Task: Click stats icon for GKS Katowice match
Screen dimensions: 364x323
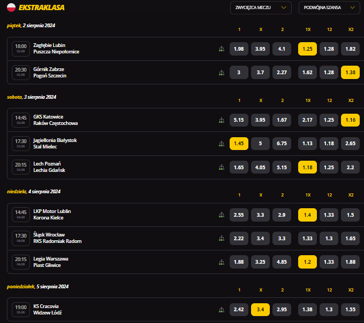Action: 221,120
